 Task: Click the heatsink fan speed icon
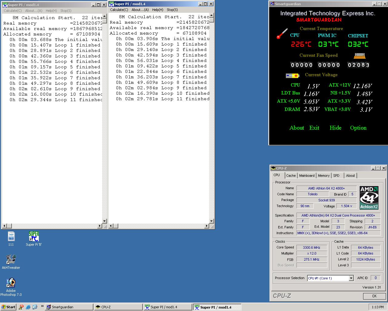coord(360,56)
